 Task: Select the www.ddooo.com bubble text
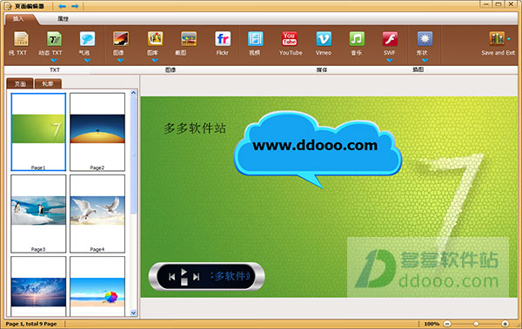[x=315, y=146]
